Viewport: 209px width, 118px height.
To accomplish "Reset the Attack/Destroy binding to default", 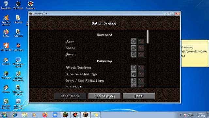I will 141,68.
